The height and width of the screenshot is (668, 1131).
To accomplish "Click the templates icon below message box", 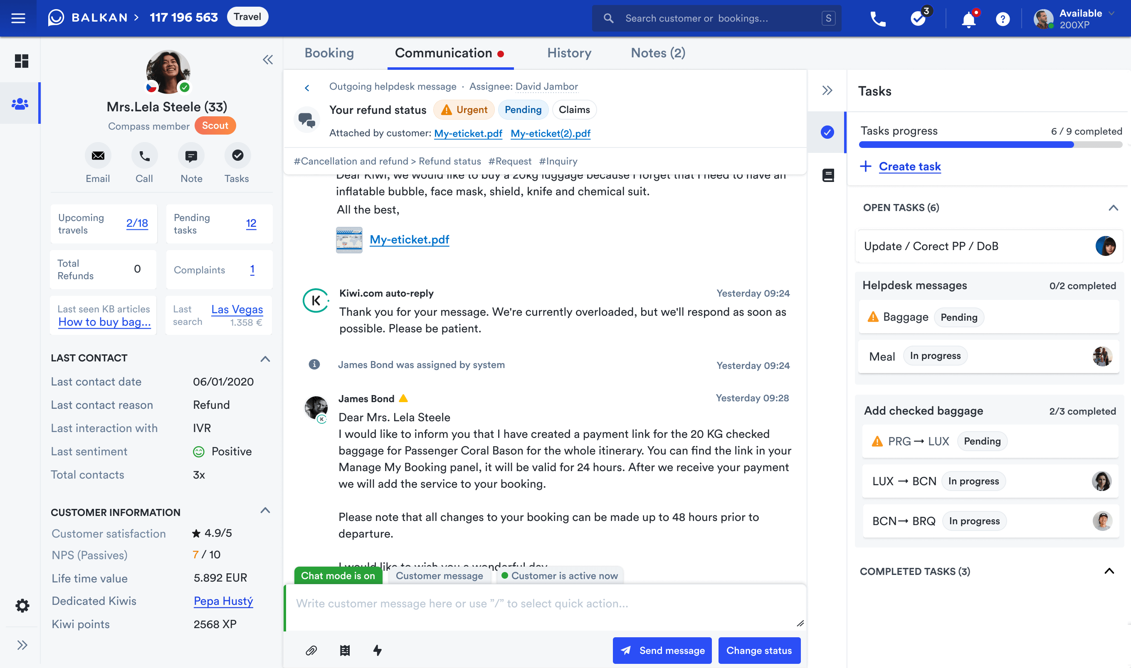I will (x=345, y=651).
